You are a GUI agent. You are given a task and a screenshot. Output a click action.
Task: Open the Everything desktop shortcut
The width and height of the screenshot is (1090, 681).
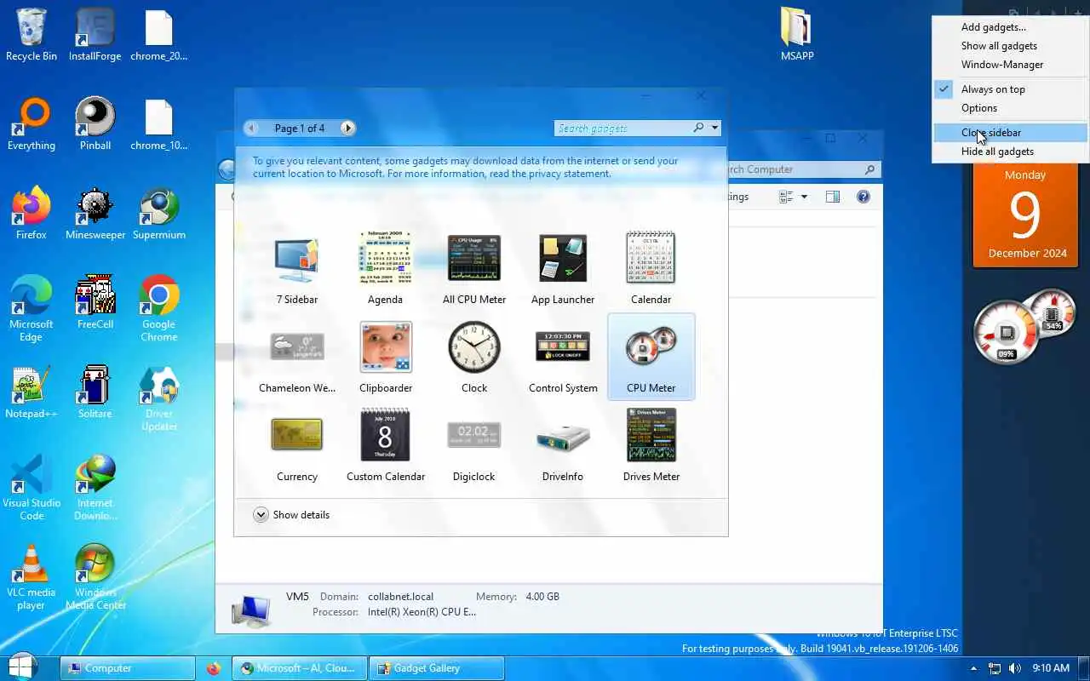click(32, 124)
